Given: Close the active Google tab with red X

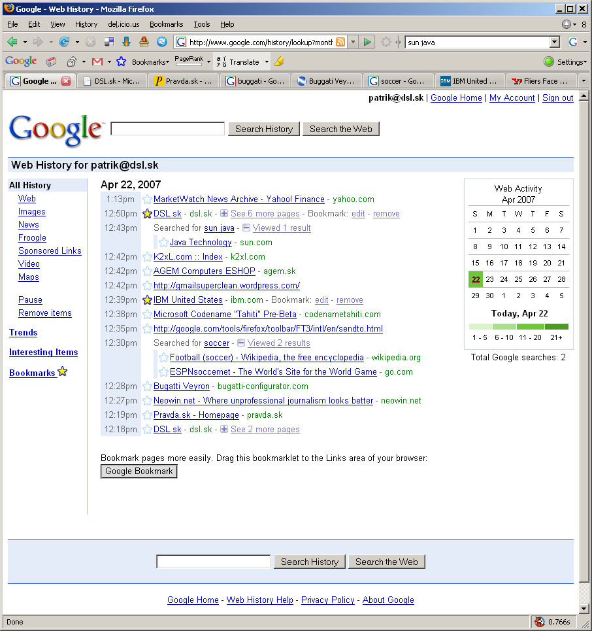Looking at the screenshot, I should click(x=66, y=81).
